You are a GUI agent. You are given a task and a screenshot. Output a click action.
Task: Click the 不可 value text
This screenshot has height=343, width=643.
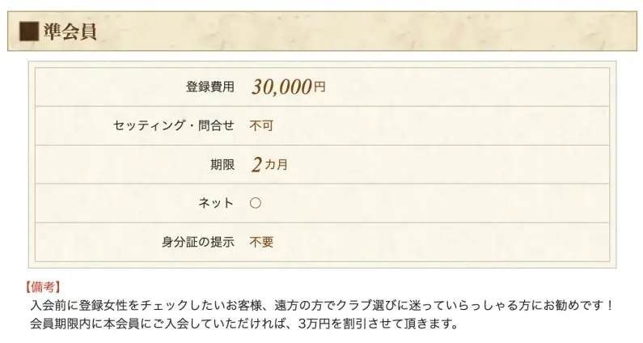261,125
